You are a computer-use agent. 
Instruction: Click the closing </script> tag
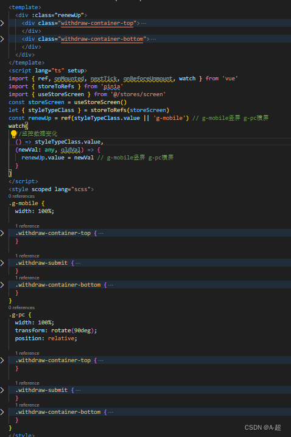(23, 181)
